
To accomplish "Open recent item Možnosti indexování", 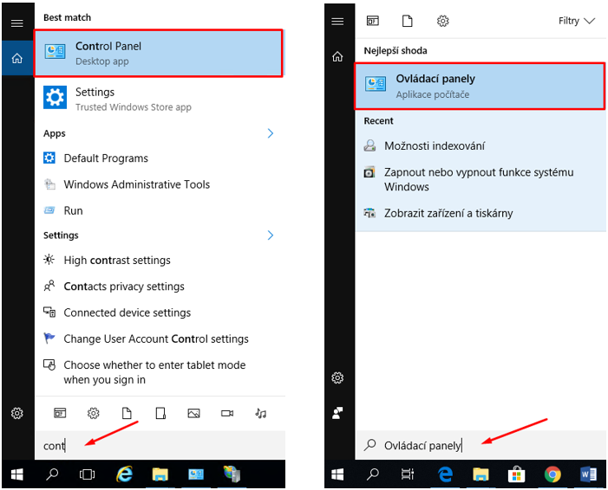I will [481, 146].
